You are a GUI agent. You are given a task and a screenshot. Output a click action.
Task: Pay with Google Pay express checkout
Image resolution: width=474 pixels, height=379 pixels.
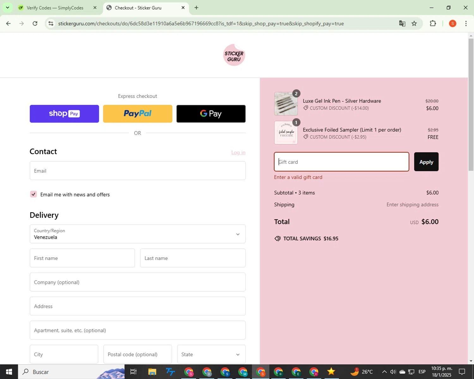click(211, 114)
